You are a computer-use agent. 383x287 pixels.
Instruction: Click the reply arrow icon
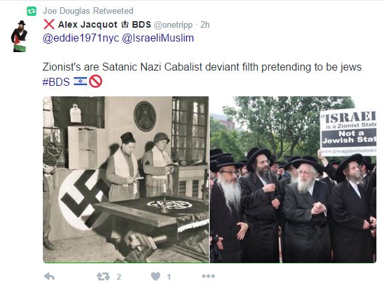point(49,276)
